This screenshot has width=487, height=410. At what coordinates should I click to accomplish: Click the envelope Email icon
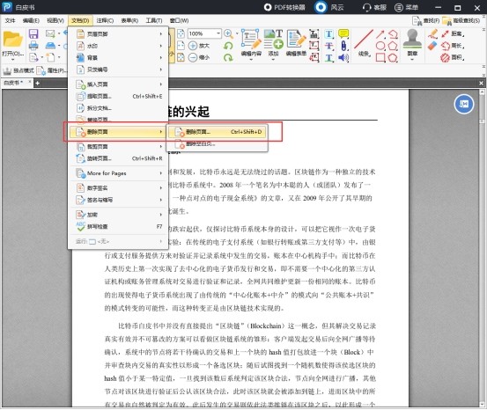[50, 33]
